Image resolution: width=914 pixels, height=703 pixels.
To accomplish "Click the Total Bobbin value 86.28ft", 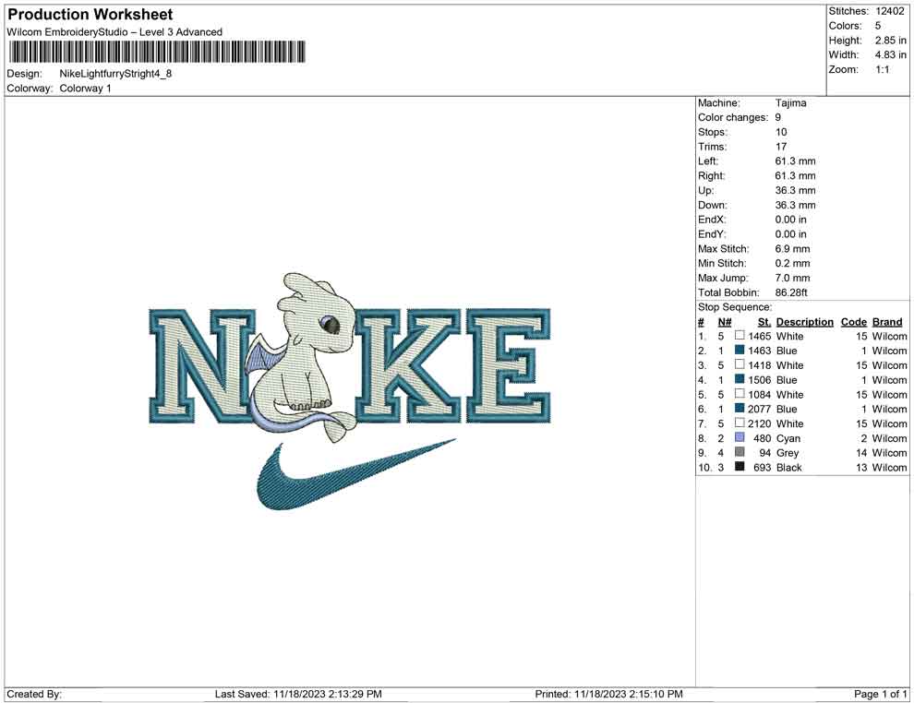I will click(791, 292).
